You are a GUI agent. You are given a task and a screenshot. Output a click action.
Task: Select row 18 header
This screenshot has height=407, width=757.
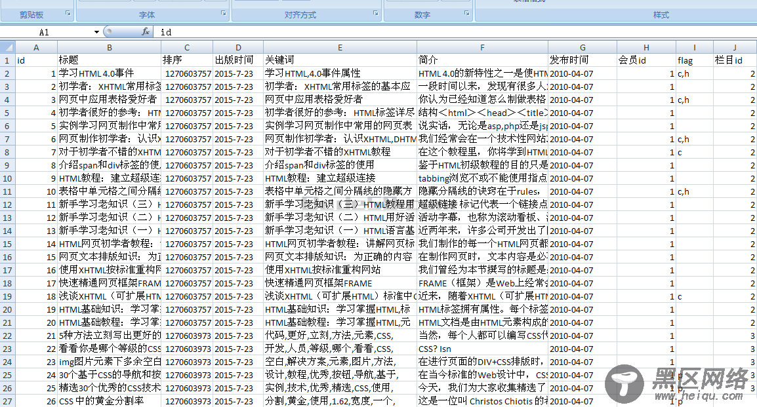tap(8, 283)
